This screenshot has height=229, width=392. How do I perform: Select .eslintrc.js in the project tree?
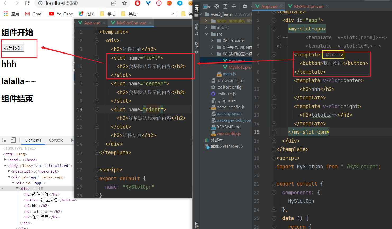[223, 94]
